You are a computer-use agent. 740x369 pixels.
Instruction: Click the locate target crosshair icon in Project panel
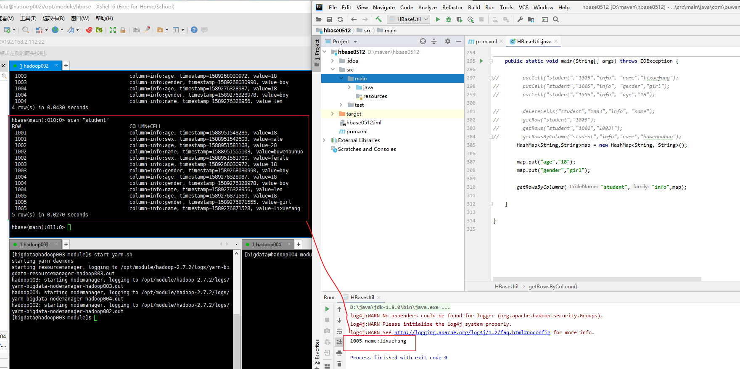point(423,41)
